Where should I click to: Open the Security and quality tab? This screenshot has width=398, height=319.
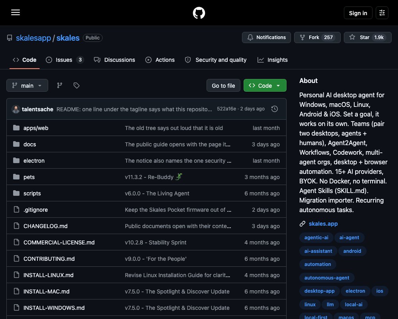(x=216, y=60)
